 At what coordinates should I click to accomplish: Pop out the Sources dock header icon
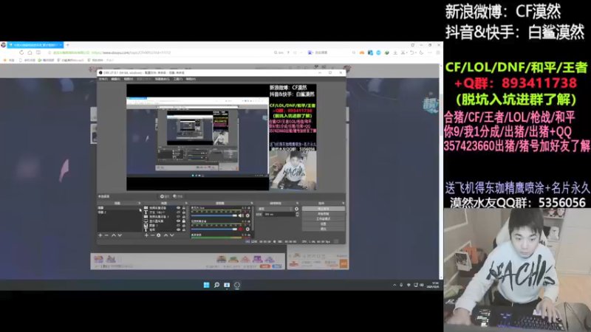[x=186, y=204]
